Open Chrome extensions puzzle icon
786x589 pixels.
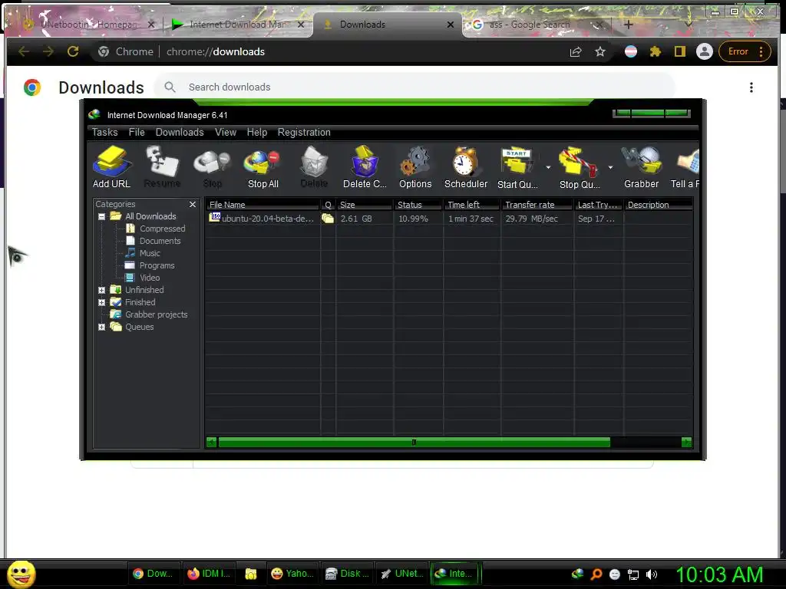pyautogui.click(x=656, y=51)
